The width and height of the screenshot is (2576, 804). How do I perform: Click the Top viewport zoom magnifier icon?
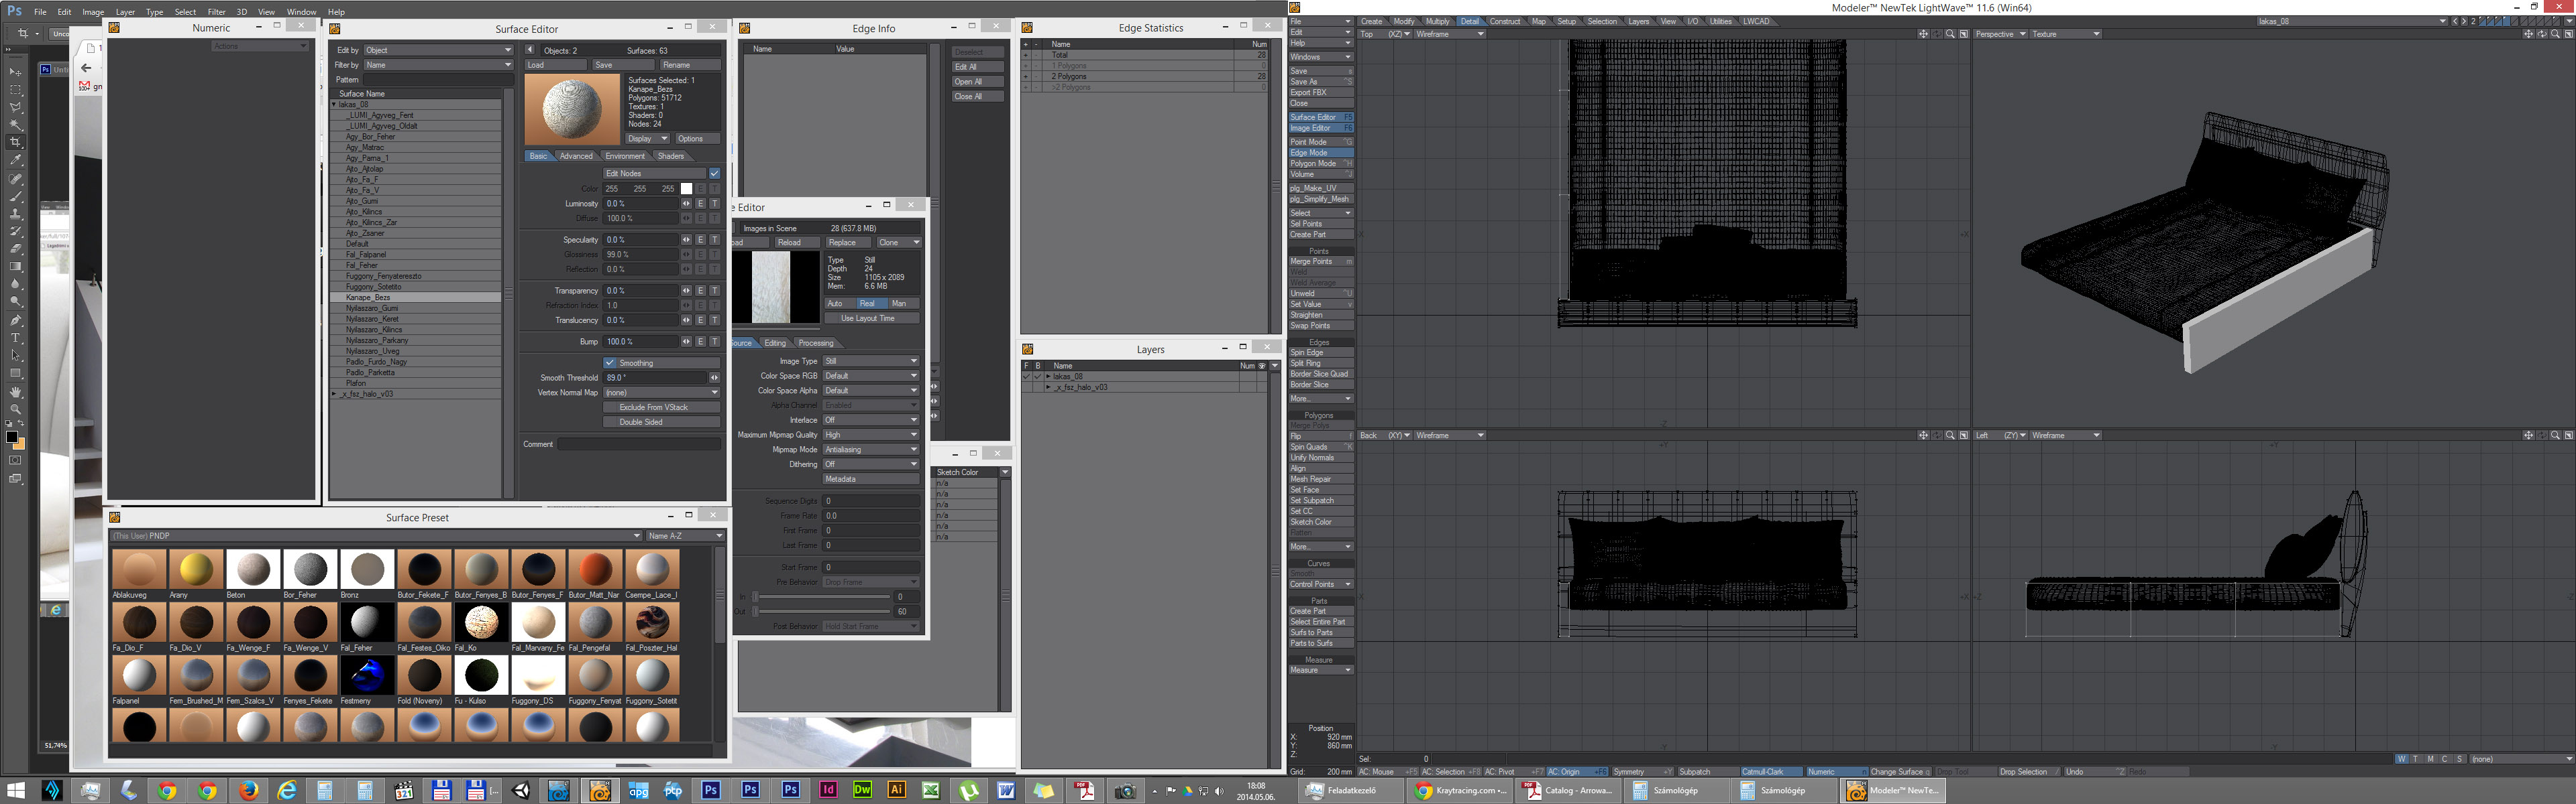(1950, 34)
